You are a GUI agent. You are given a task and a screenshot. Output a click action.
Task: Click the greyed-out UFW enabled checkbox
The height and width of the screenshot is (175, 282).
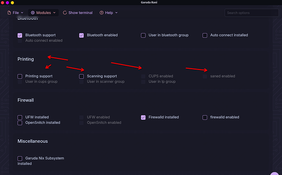pos(82,117)
